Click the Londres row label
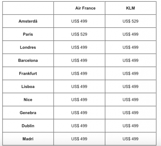The width and height of the screenshot is (161, 146). pos(28,47)
